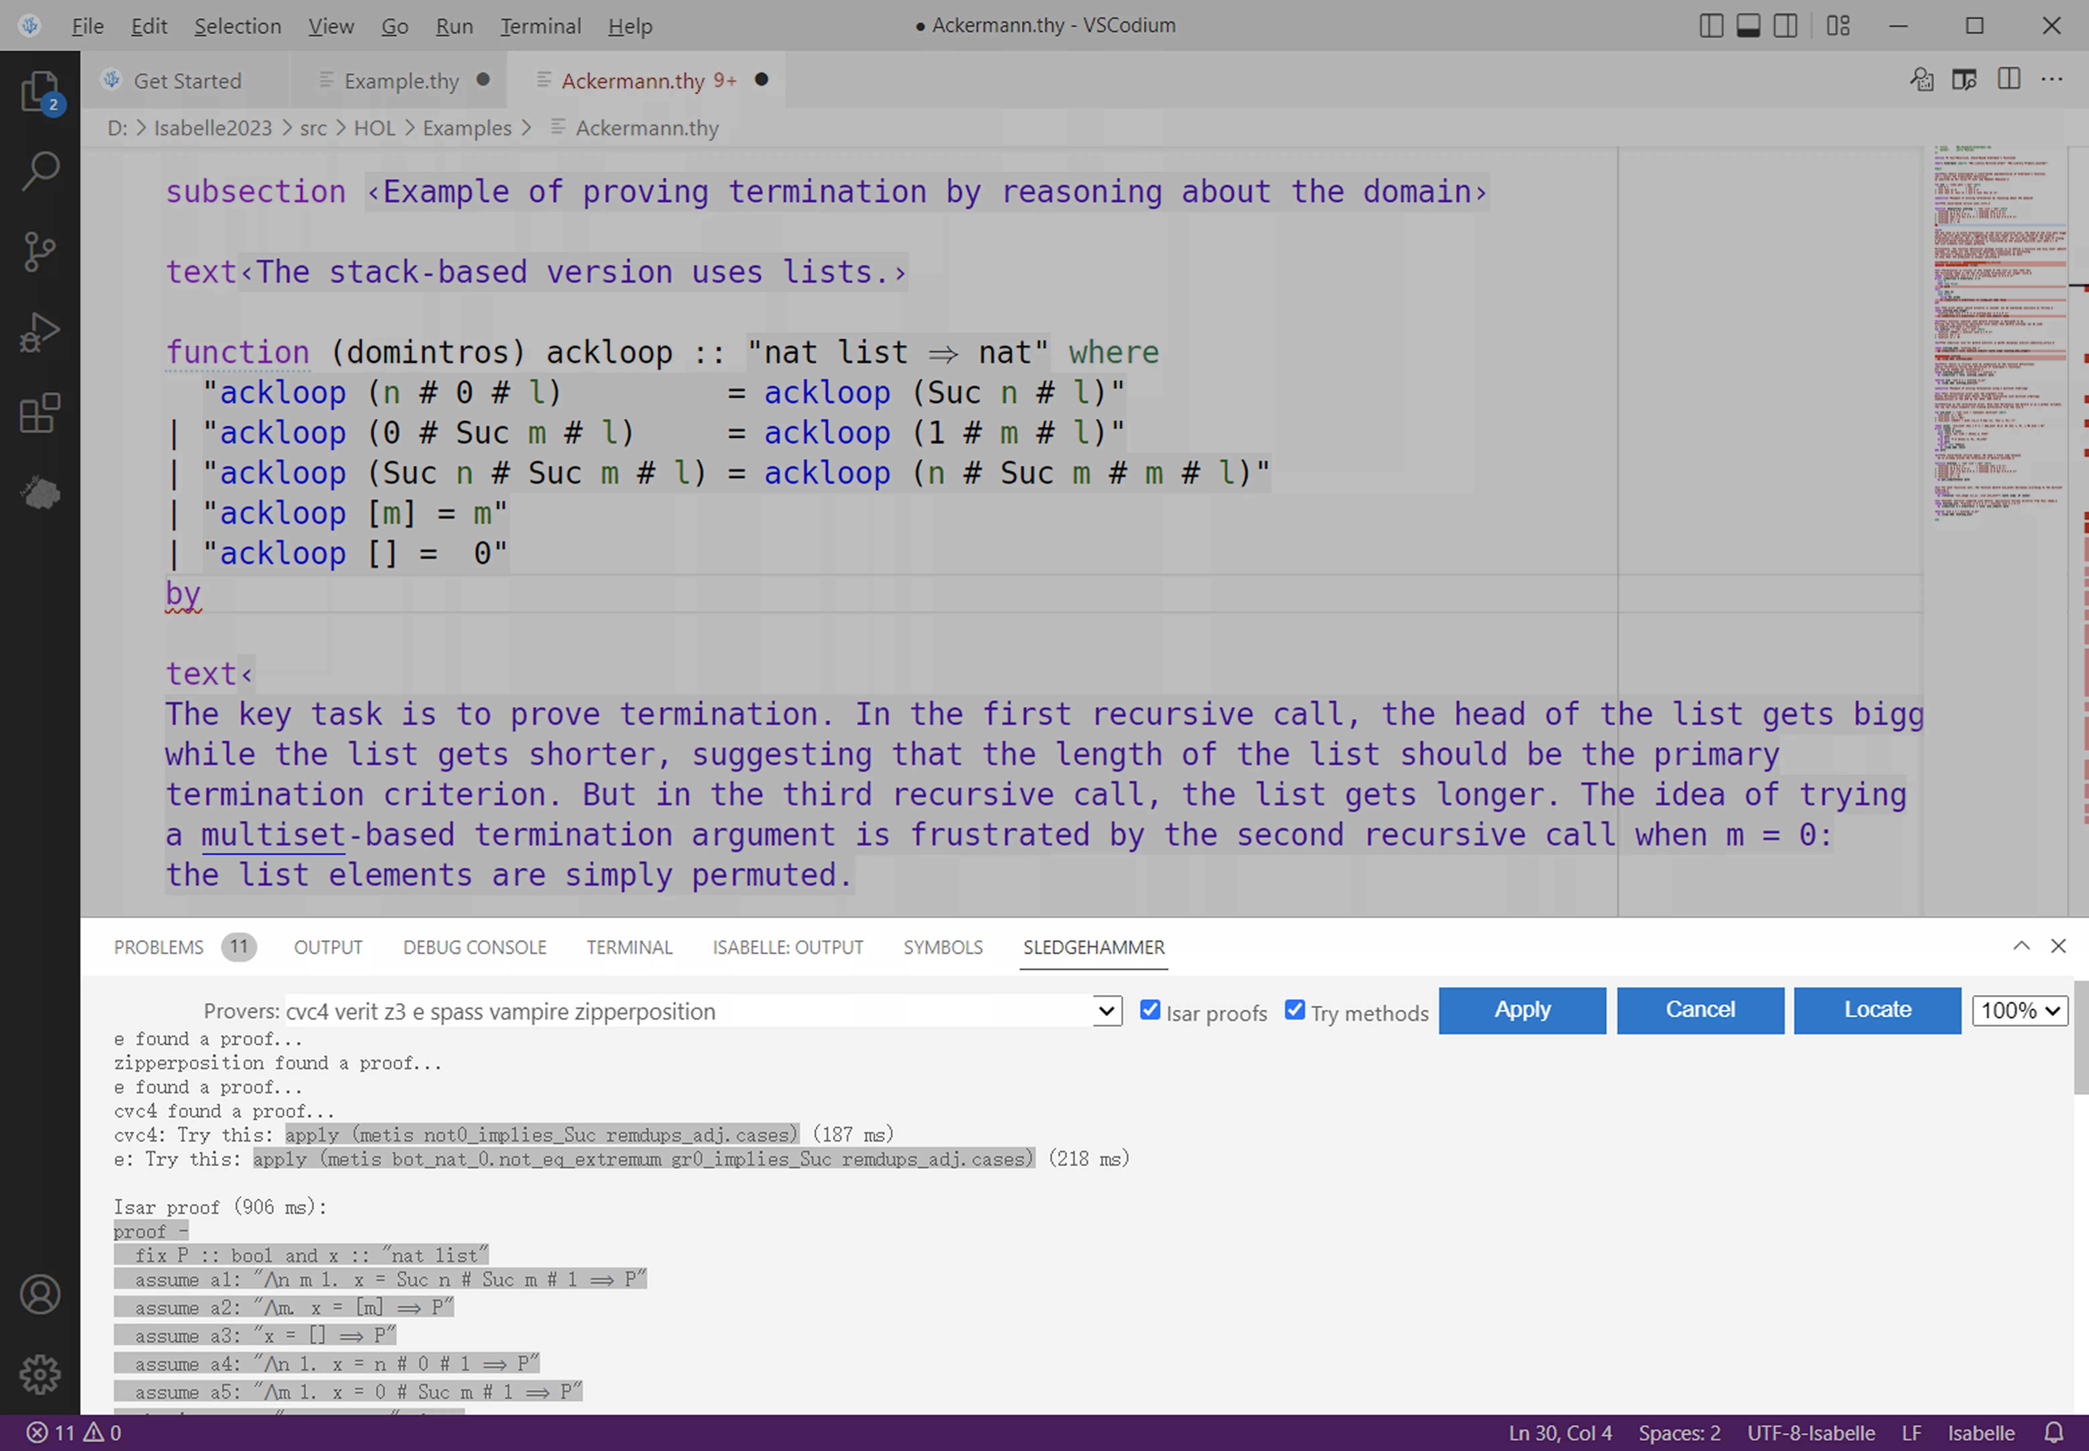
Task: Switch to Isabelle: Output tab
Action: pos(788,947)
